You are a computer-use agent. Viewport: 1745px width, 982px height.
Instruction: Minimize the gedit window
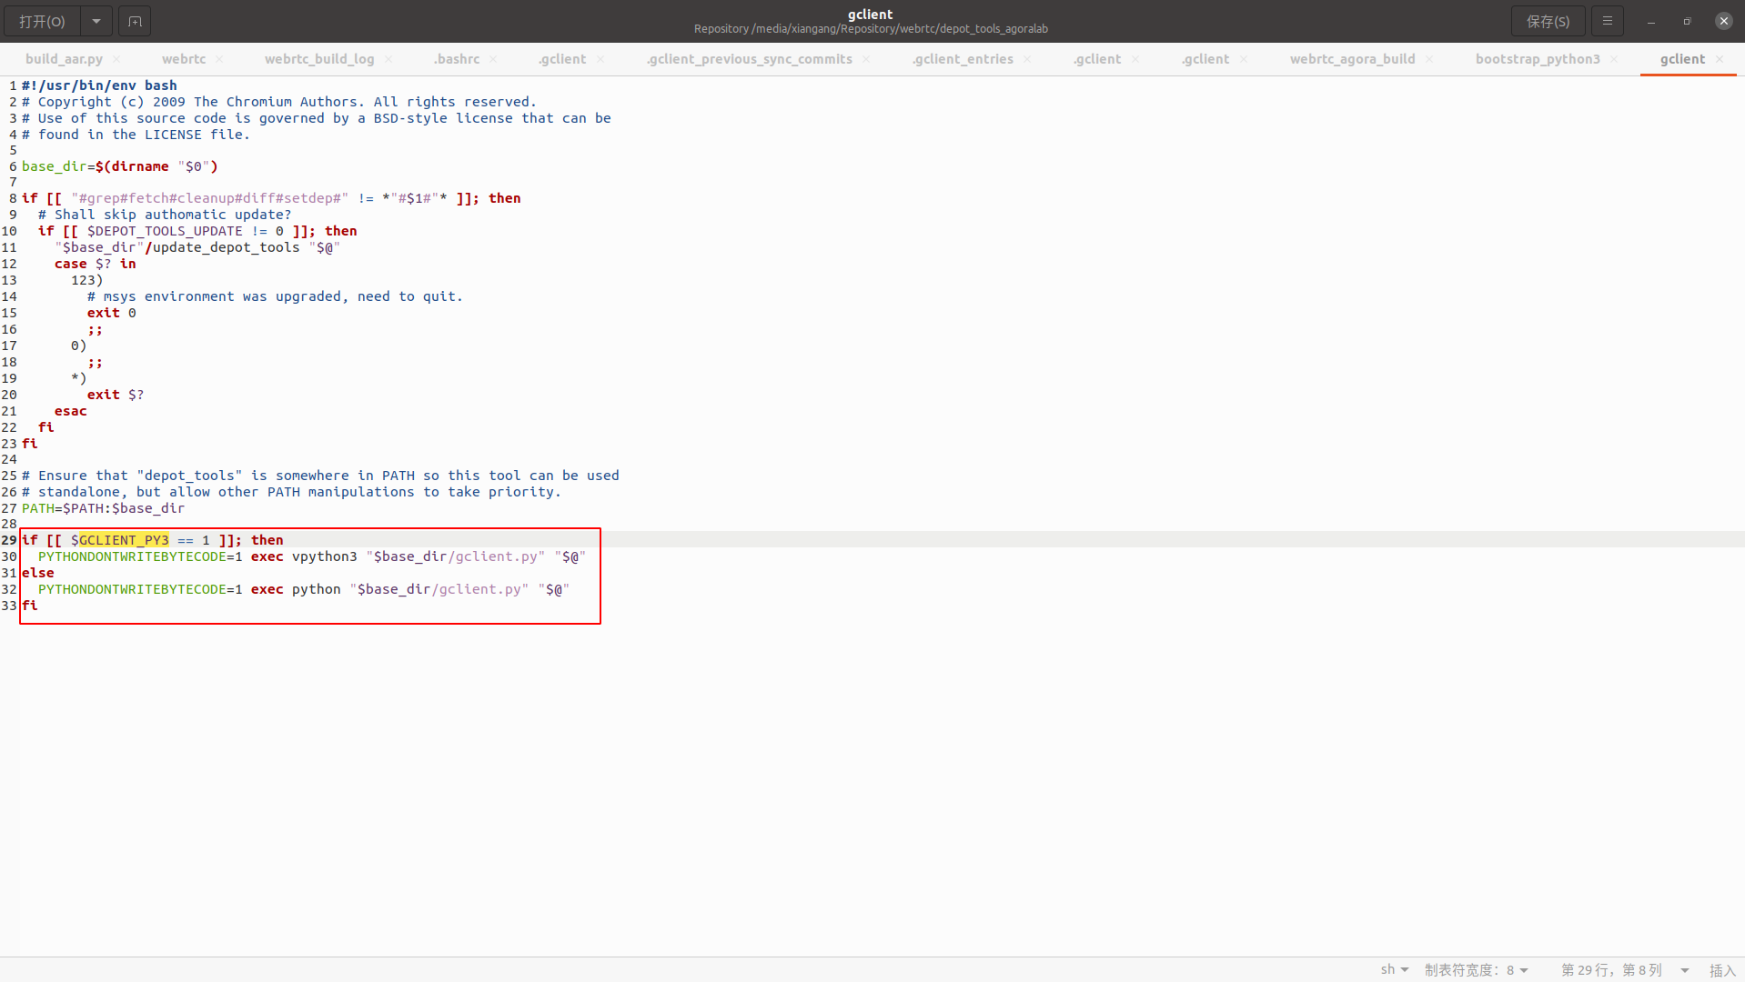(x=1650, y=21)
